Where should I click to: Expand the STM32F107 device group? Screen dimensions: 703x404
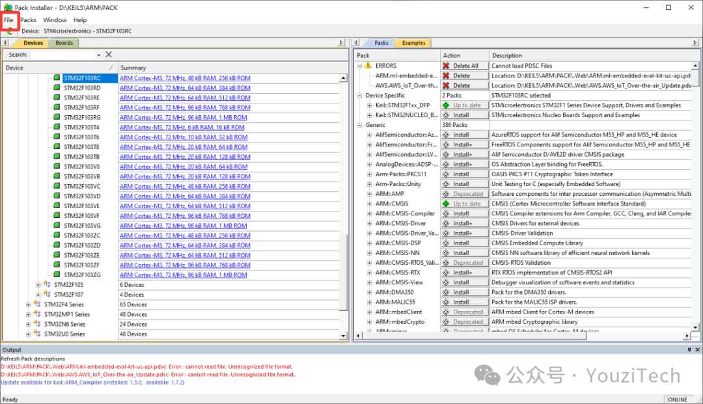38,295
